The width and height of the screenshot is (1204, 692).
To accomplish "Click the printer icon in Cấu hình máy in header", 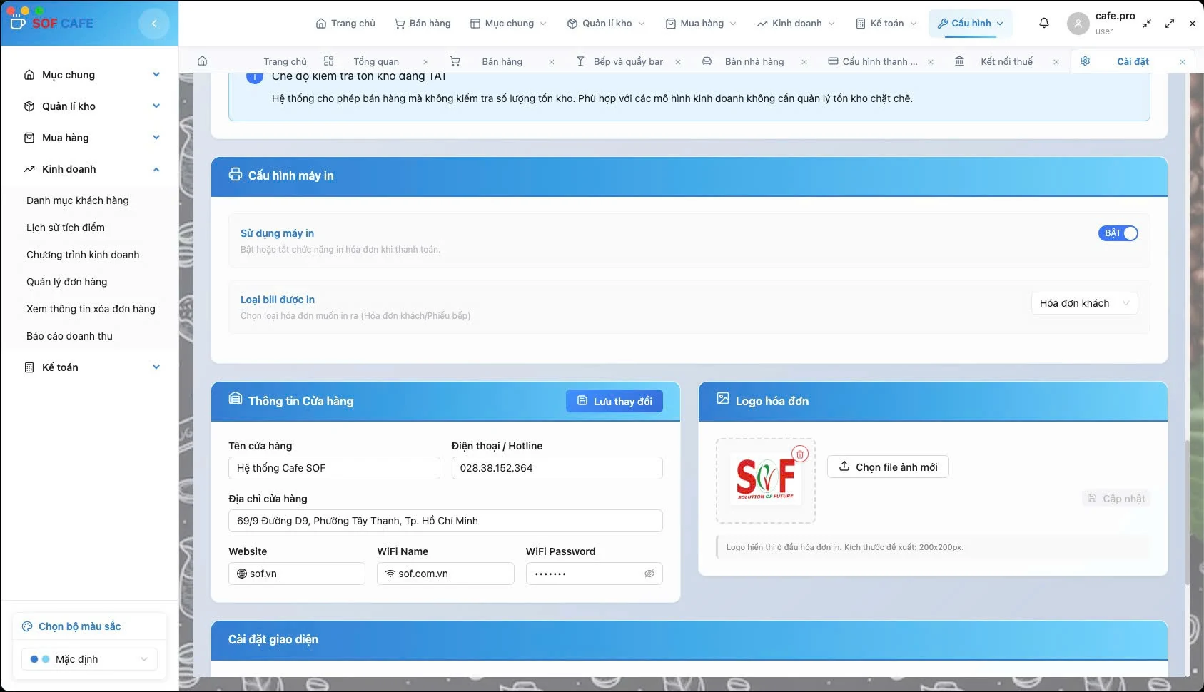I will (x=236, y=175).
